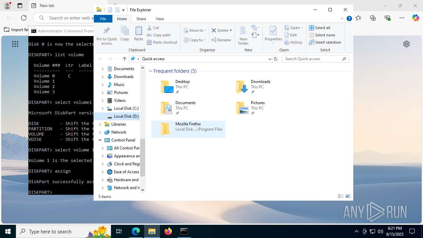423x238 pixels.
Task: Open the Desktop frequent folder
Action: click(x=188, y=87)
